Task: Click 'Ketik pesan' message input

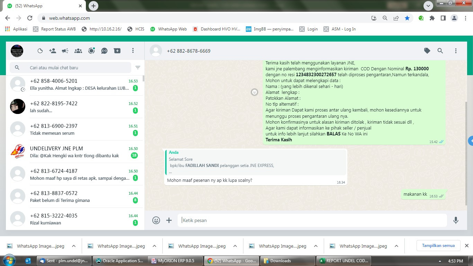Action: 312,220
